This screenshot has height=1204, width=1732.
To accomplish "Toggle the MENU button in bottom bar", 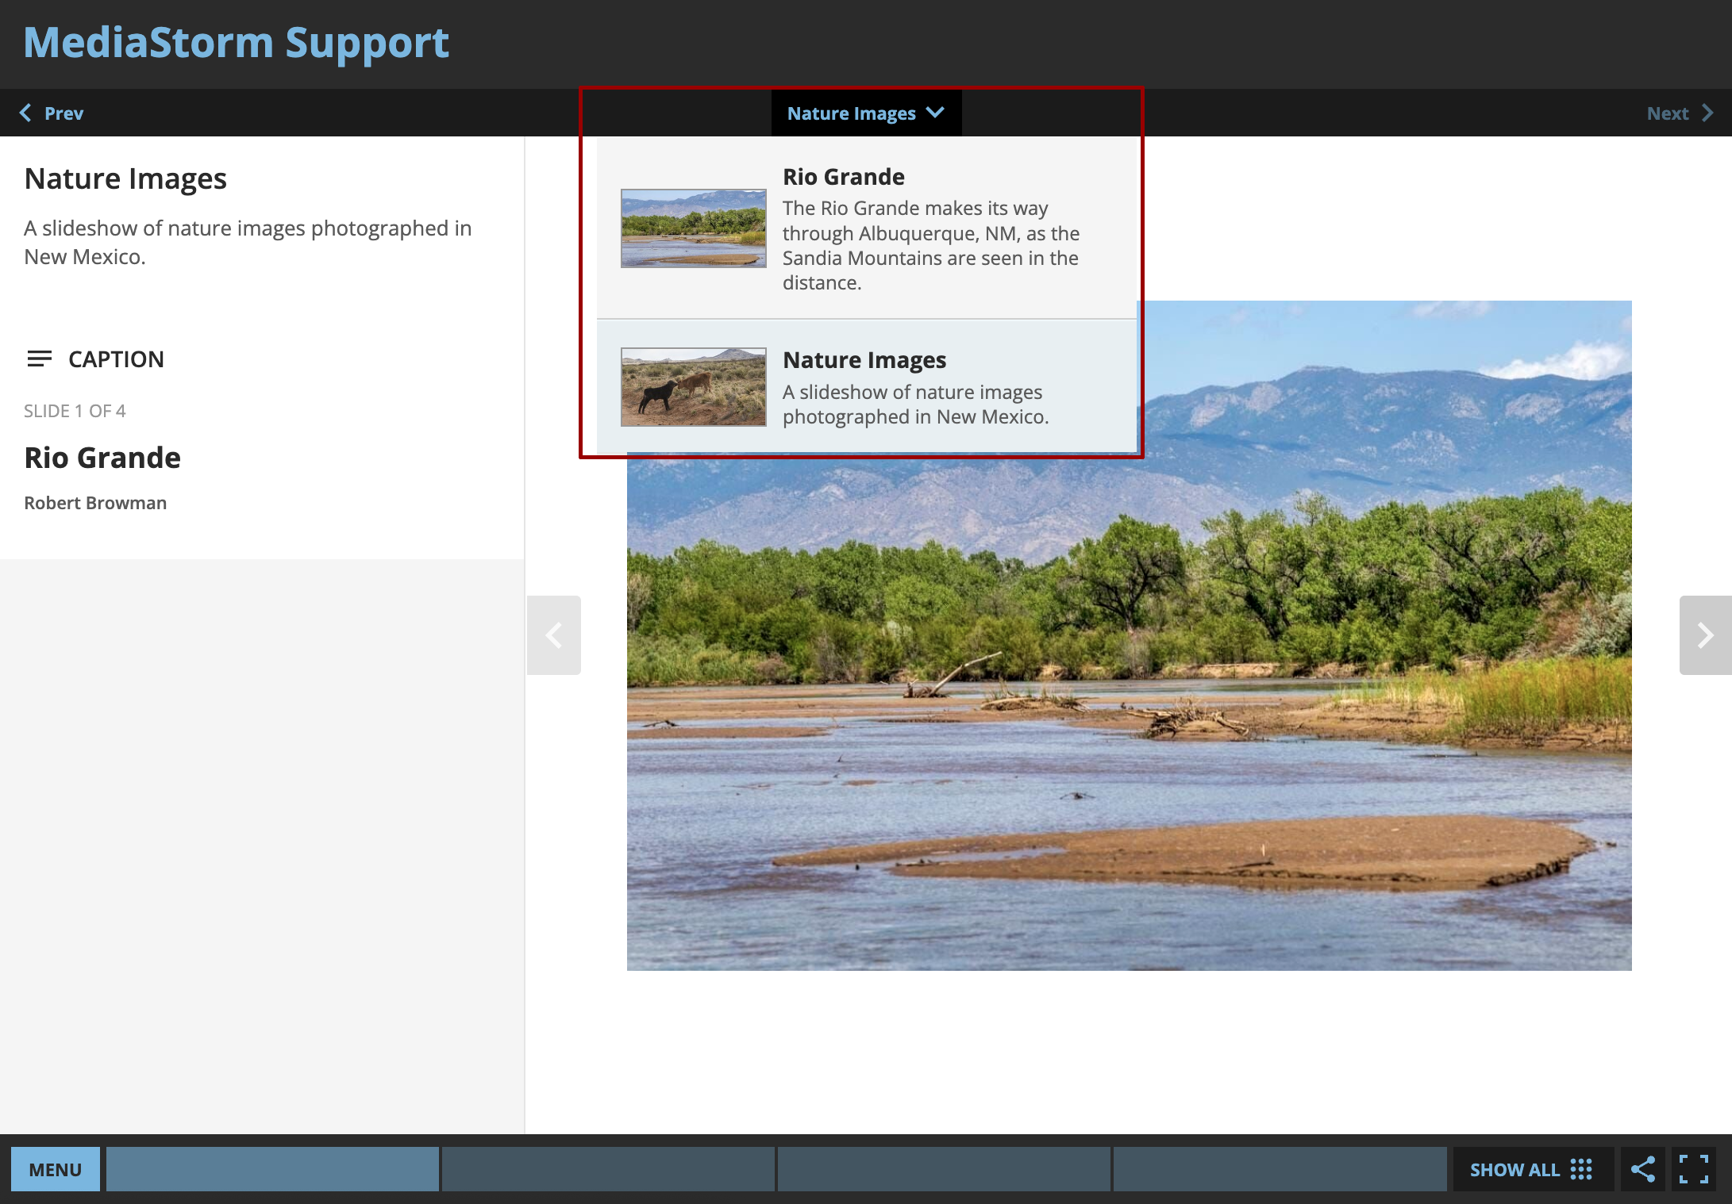I will click(x=56, y=1169).
